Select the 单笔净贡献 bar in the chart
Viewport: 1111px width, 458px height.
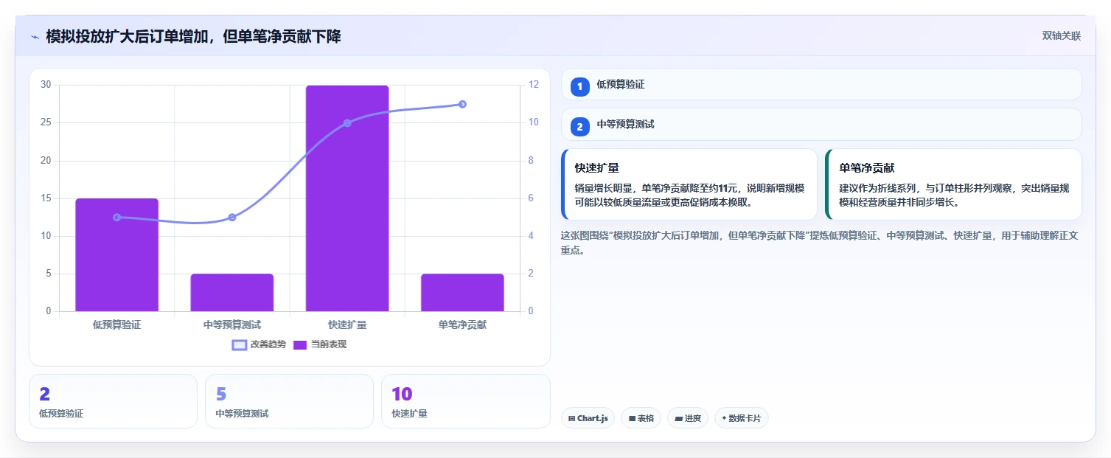462,292
